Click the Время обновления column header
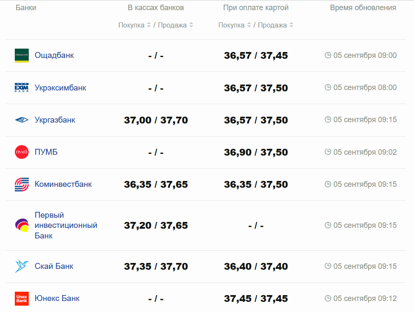 click(x=363, y=8)
